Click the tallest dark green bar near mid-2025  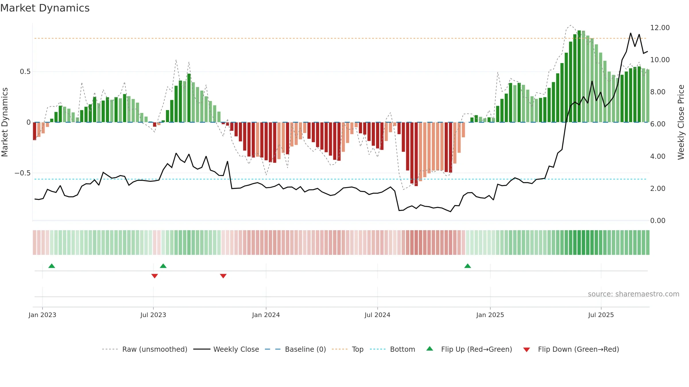pos(579,76)
